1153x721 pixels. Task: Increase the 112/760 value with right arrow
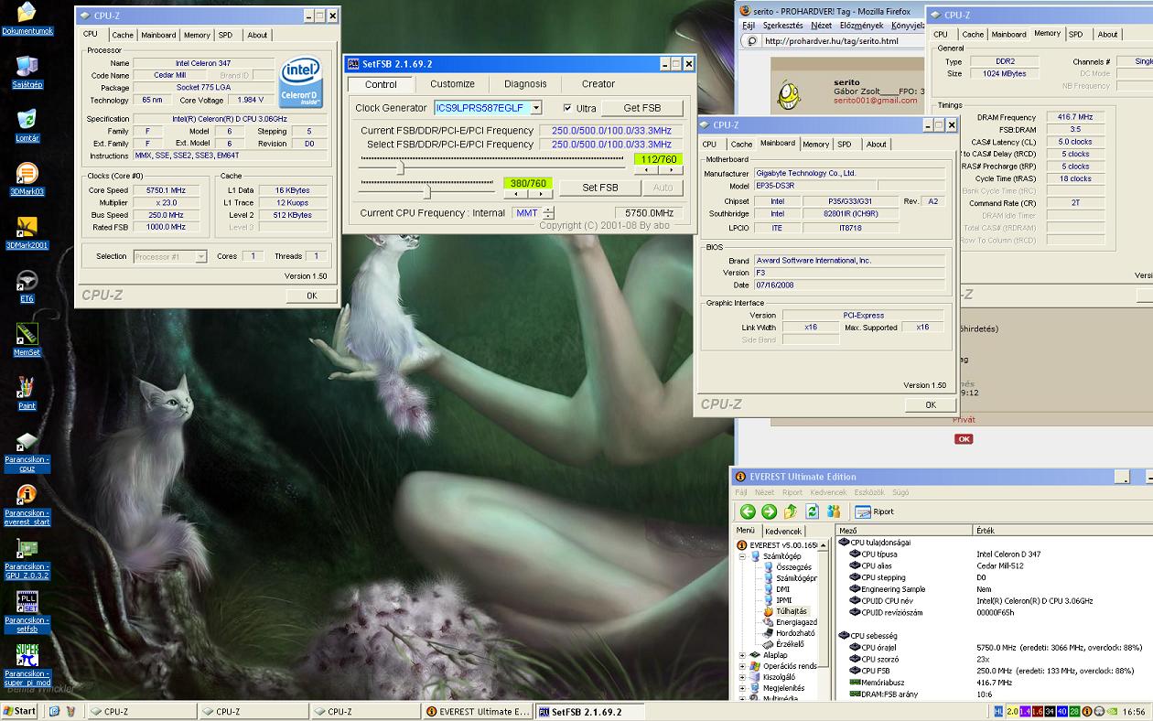(x=670, y=170)
